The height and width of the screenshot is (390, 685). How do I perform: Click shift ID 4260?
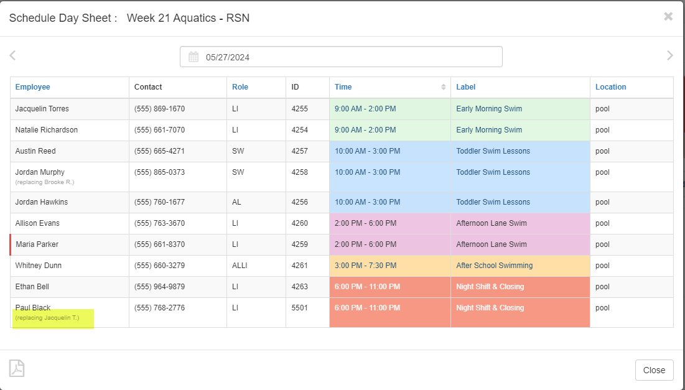coord(300,223)
